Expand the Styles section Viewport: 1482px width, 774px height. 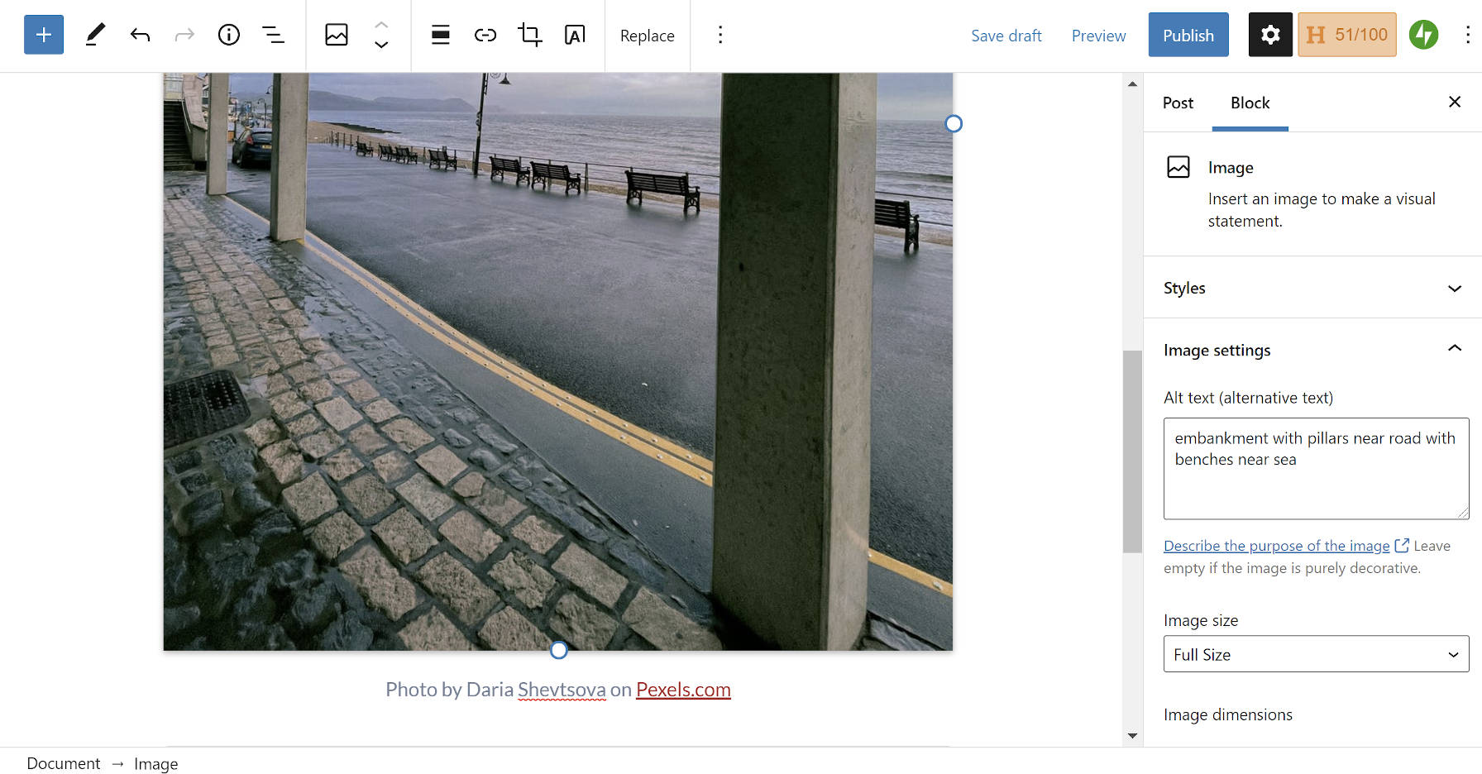[x=1455, y=288]
